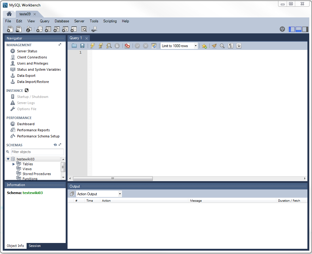Beautify the SQL query with the broom icon
The width and height of the screenshot is (312, 254).
(x=214, y=46)
